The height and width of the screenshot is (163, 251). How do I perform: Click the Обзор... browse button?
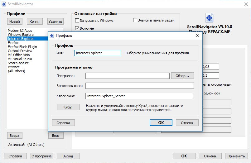pyautogui.click(x=182, y=76)
